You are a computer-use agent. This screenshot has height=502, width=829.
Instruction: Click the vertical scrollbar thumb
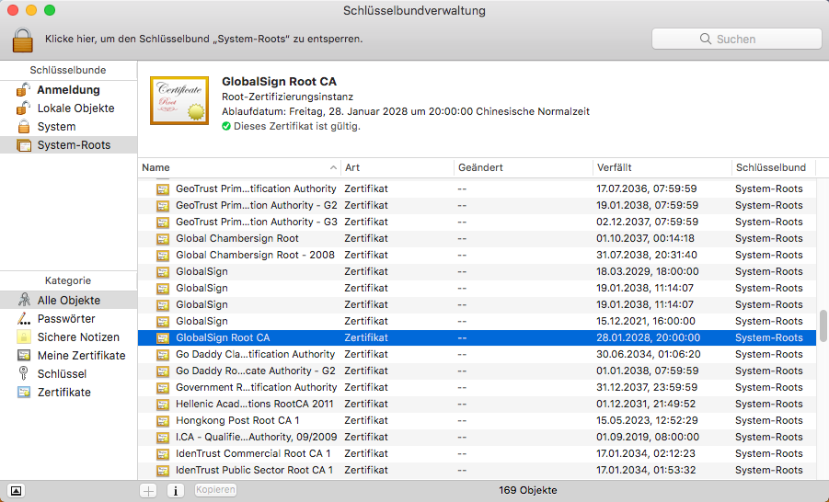(x=823, y=326)
